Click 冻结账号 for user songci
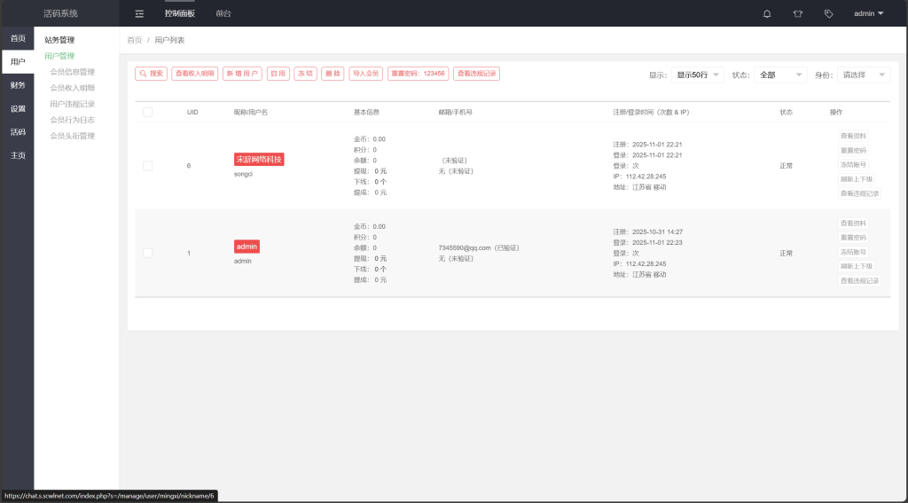The width and height of the screenshot is (908, 503). tap(853, 165)
